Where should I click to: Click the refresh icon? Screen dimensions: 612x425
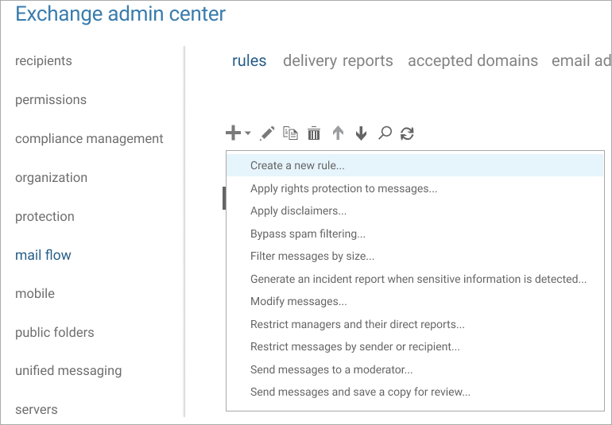407,133
